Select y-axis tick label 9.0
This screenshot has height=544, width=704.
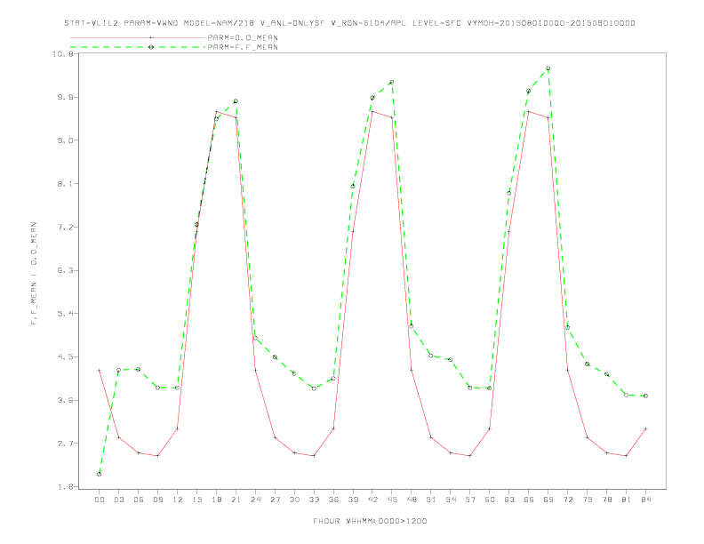[x=66, y=140]
